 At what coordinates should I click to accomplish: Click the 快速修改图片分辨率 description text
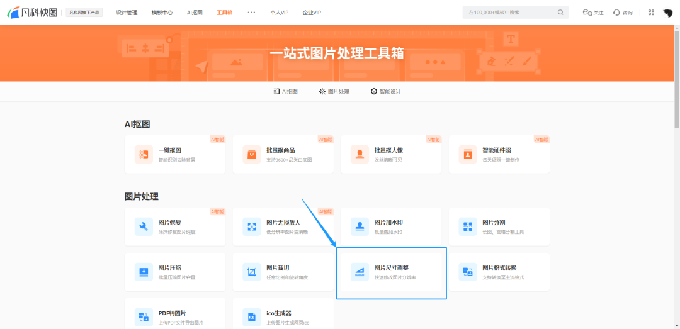pos(395,277)
